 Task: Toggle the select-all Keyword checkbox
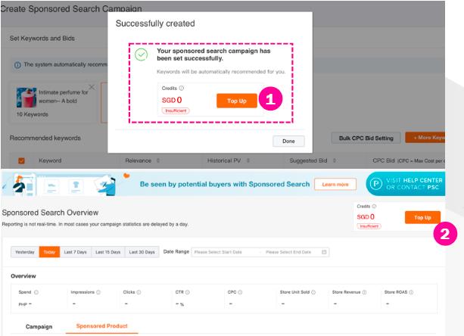(21, 160)
